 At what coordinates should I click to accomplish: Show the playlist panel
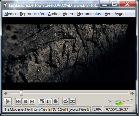coord(49,101)
